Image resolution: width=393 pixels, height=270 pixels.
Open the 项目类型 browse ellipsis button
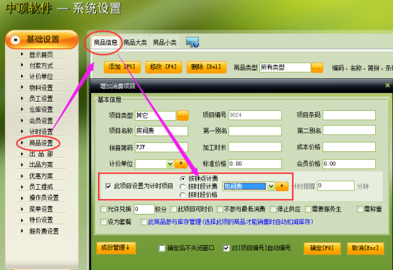[x=183, y=116]
